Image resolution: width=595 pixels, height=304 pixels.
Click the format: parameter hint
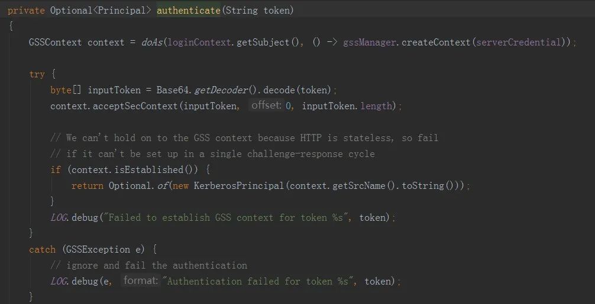[140, 280]
